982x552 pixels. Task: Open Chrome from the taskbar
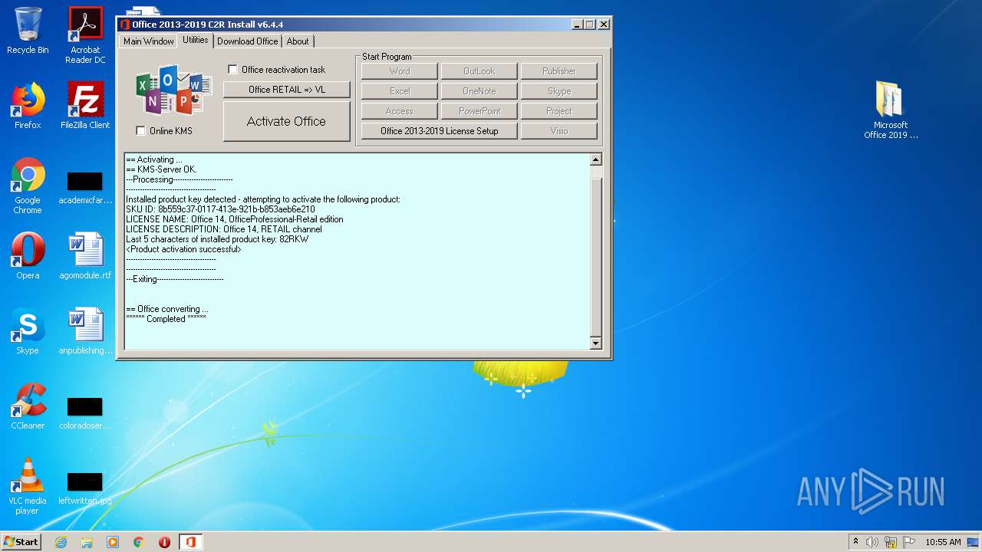[139, 542]
